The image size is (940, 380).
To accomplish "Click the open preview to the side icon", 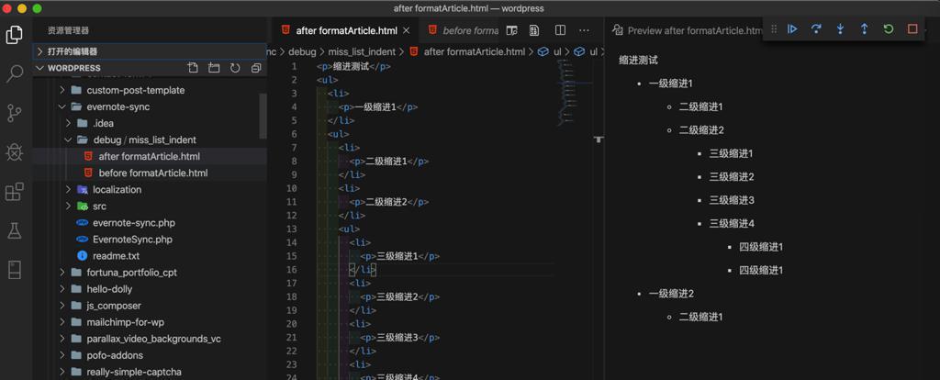I will (x=511, y=30).
